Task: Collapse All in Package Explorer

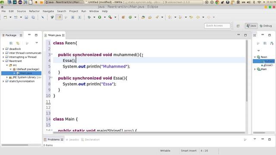Action: tap(11, 43)
